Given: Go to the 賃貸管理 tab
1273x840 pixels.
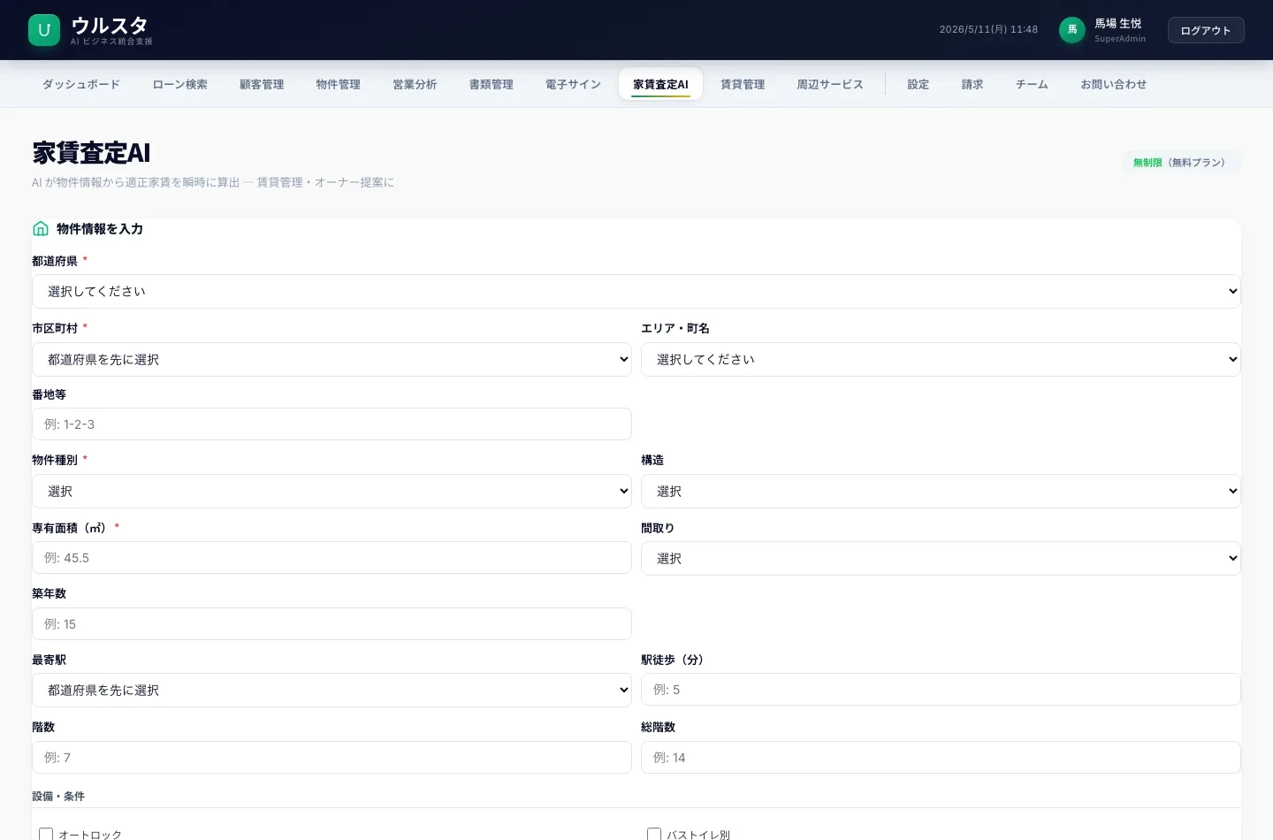Looking at the screenshot, I should (x=743, y=85).
